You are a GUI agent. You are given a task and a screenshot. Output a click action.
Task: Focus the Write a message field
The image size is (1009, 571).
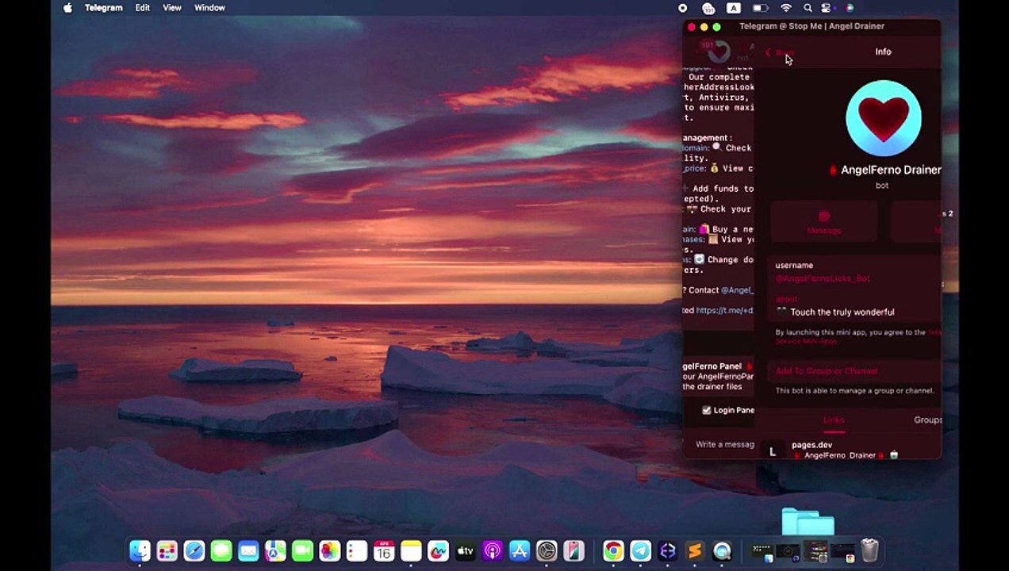[725, 444]
